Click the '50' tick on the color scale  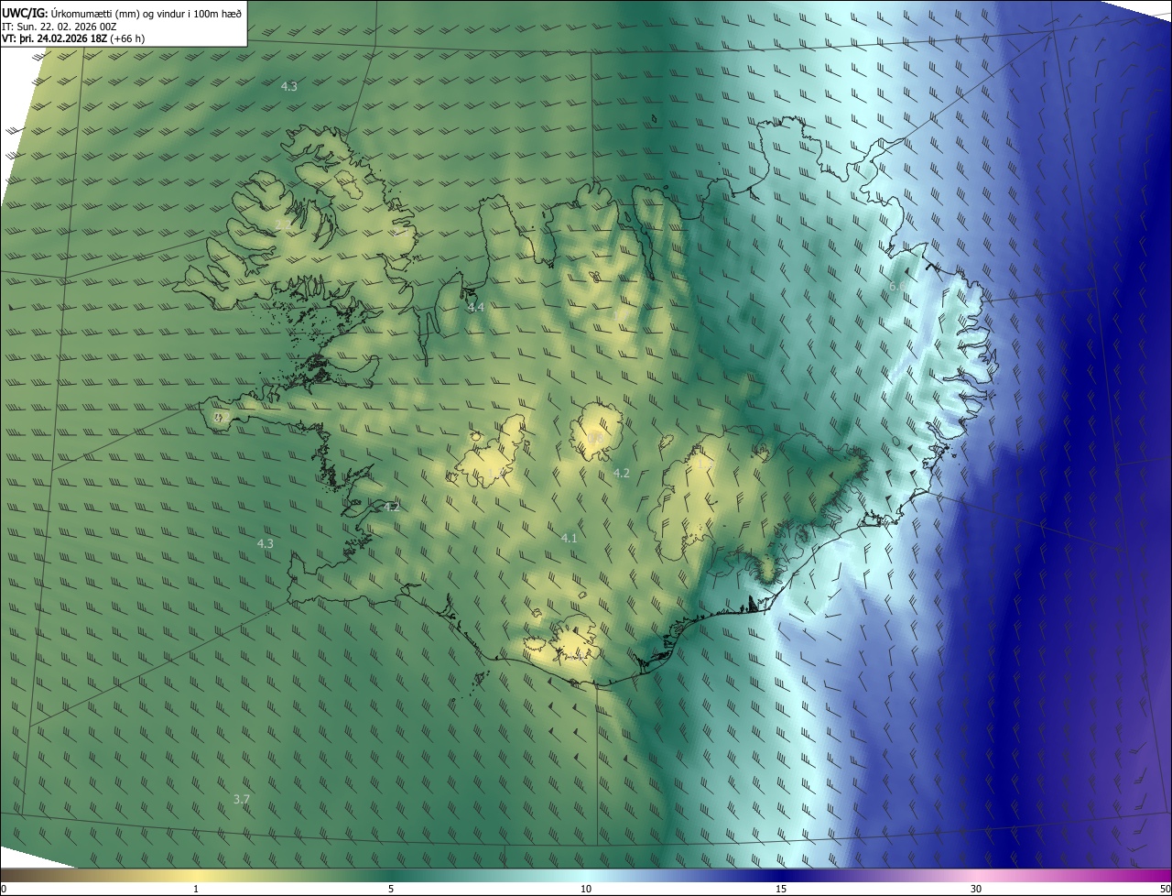pyautogui.click(x=1165, y=889)
